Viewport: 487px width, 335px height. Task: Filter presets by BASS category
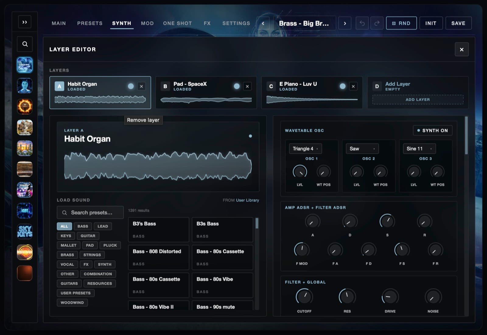click(x=82, y=226)
